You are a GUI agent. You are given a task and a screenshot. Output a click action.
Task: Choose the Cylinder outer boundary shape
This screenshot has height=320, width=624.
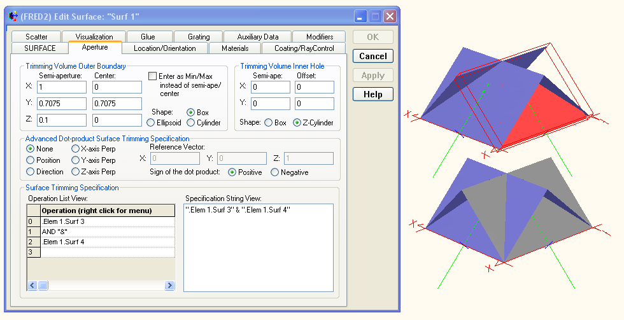pyautogui.click(x=190, y=123)
